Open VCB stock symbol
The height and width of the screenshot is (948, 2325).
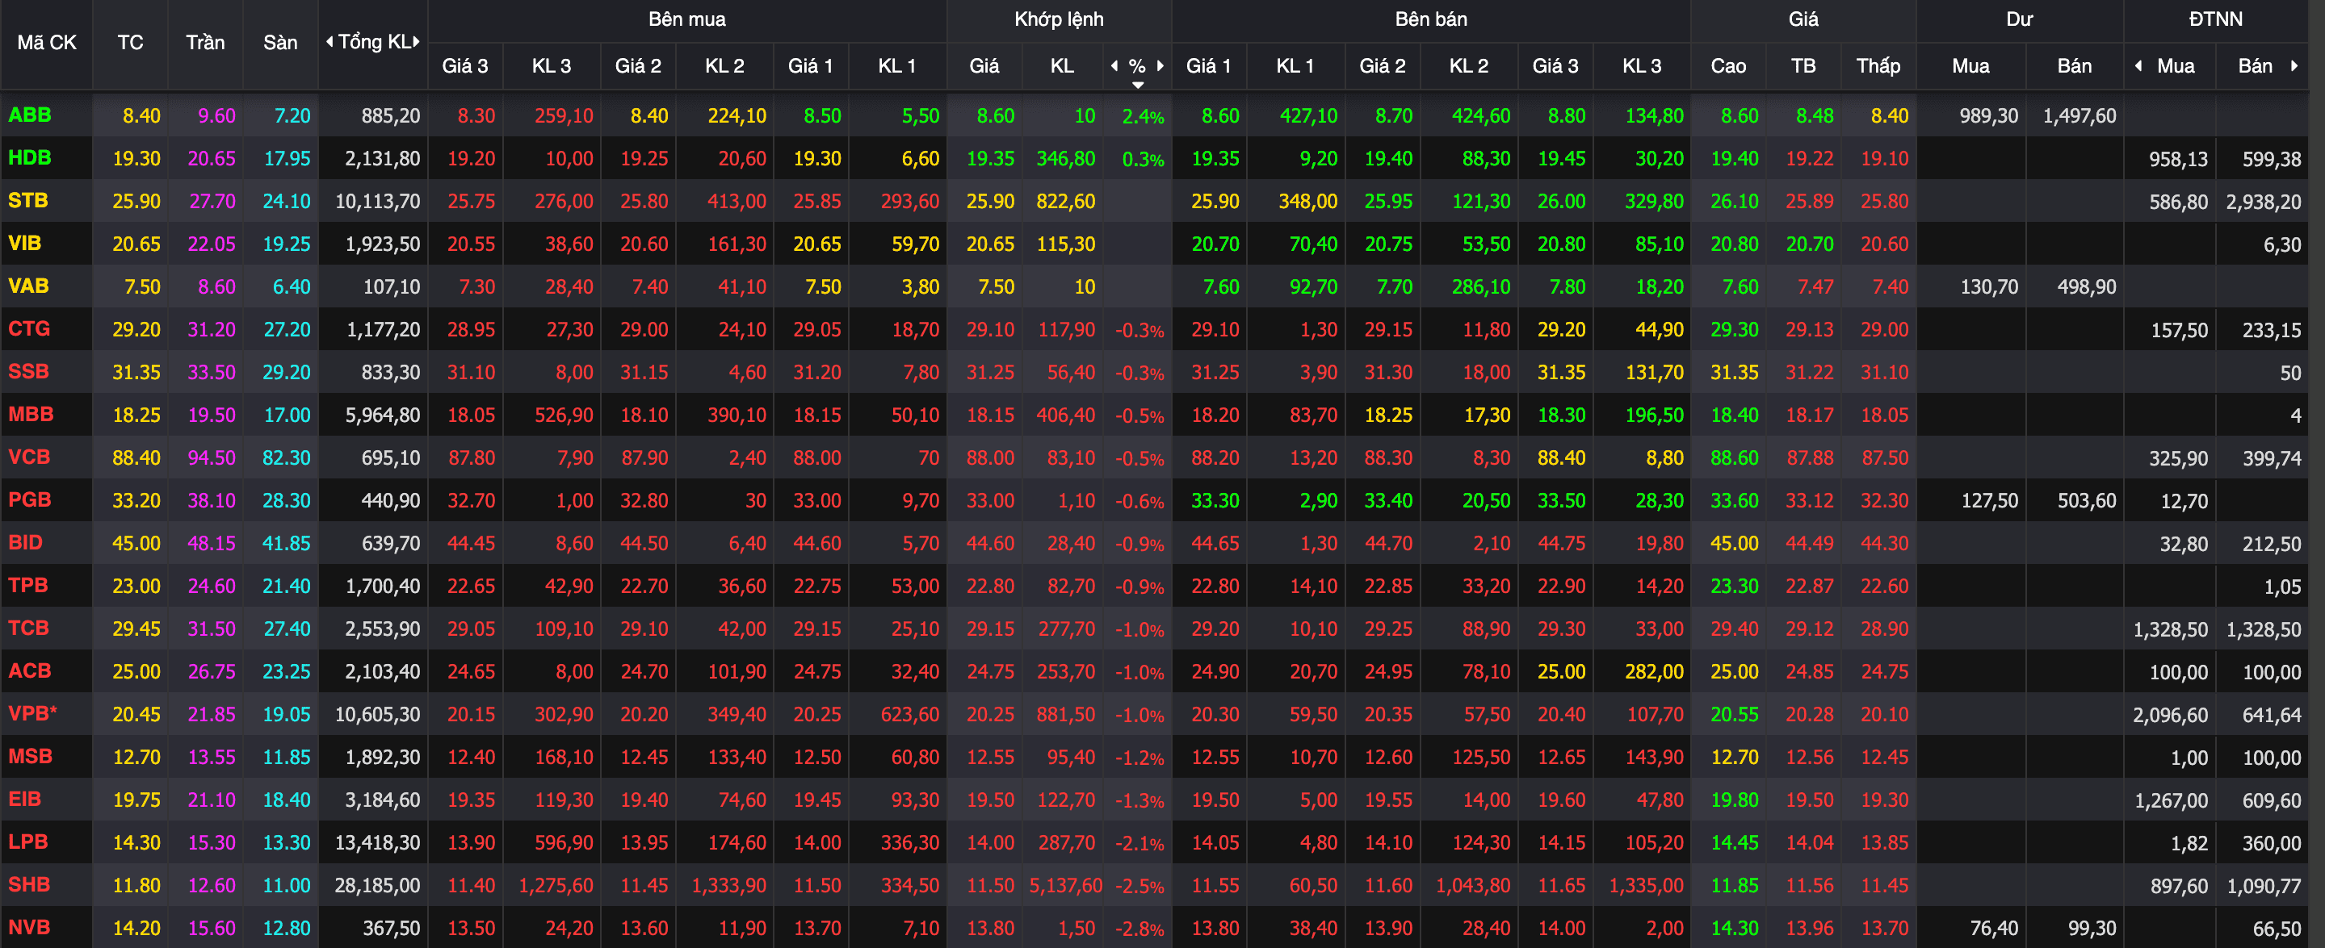pos(29,457)
